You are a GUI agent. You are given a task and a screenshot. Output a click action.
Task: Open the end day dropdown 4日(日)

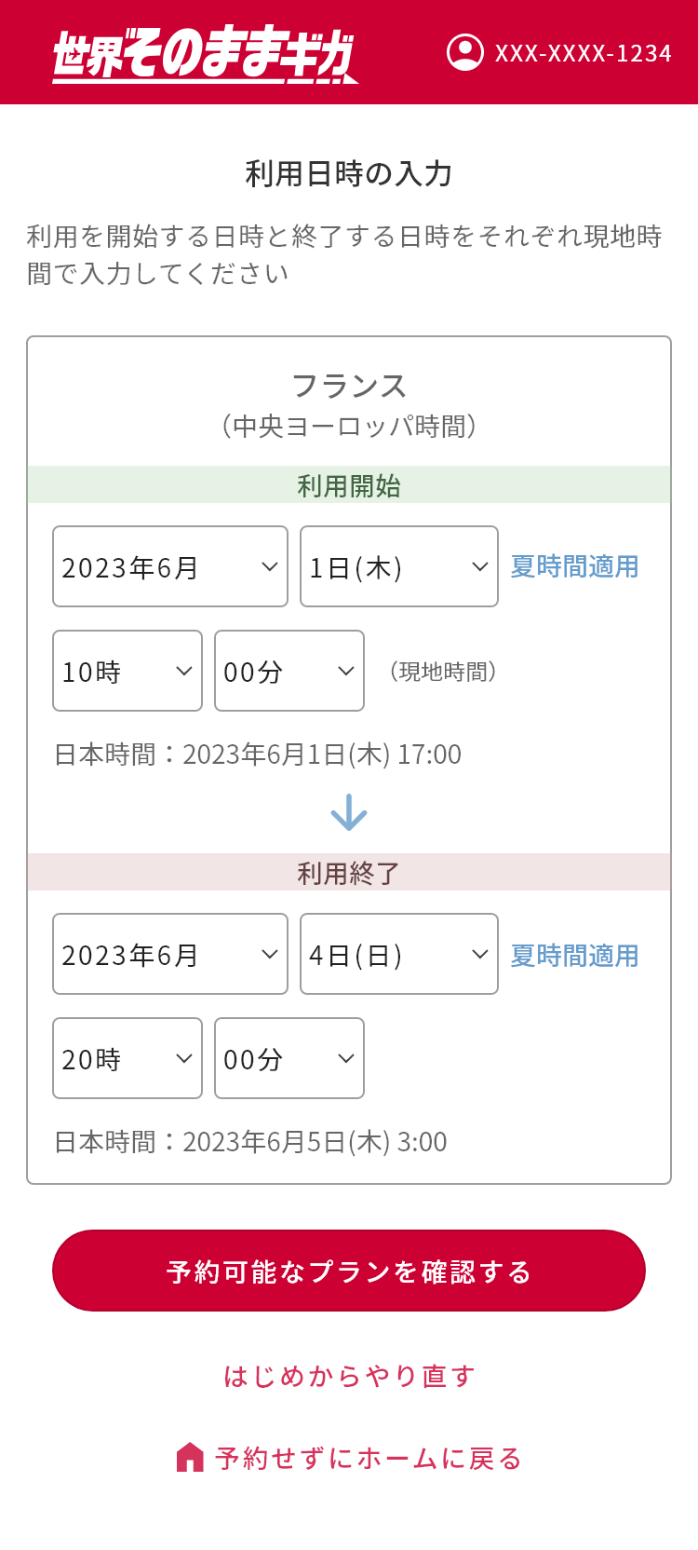399,954
